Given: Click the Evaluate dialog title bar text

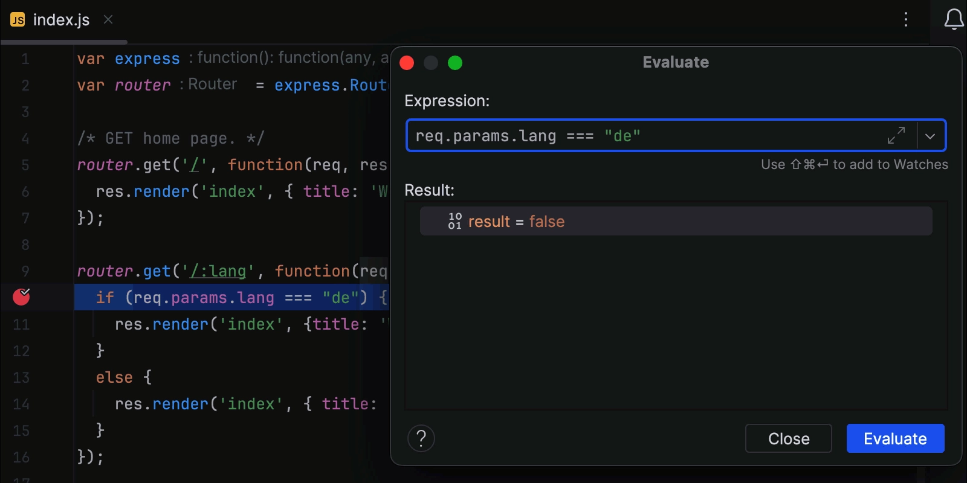Looking at the screenshot, I should [x=676, y=62].
